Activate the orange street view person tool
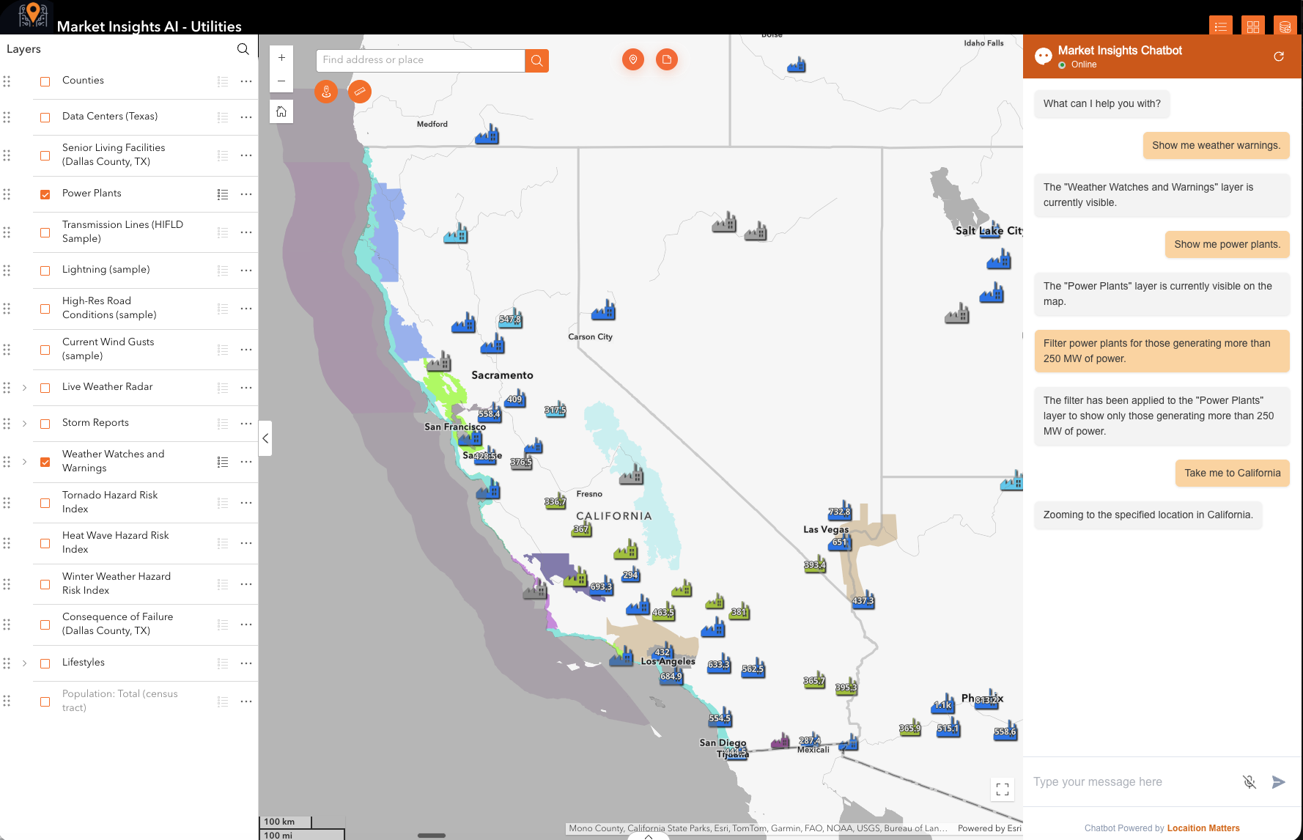1303x840 pixels. 326,92
